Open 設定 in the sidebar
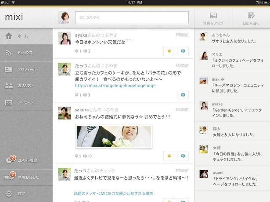 26,194
